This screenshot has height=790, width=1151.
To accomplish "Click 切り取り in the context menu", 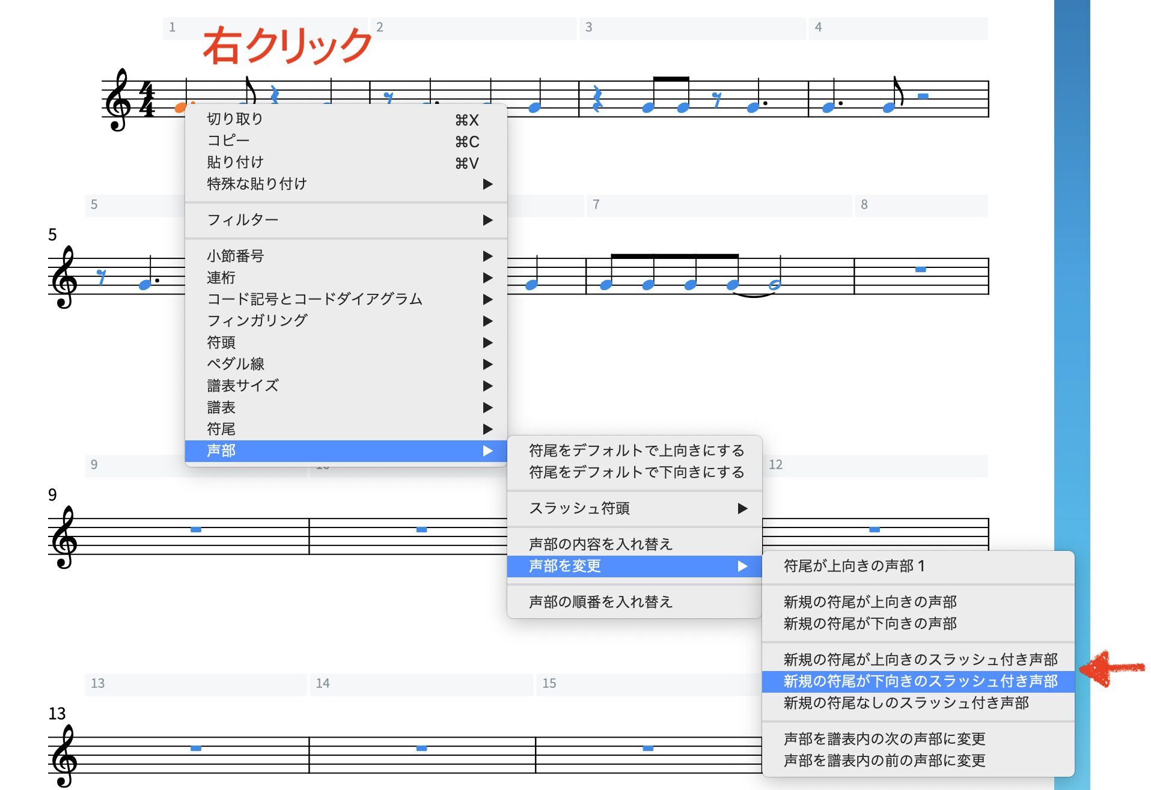I will [236, 119].
